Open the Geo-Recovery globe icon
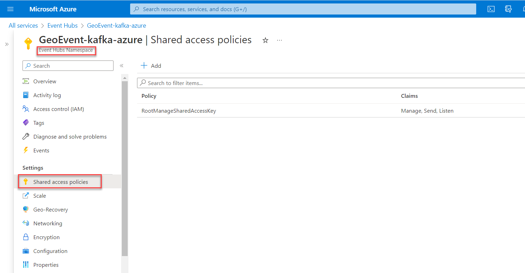The height and width of the screenshot is (273, 525). [26, 209]
